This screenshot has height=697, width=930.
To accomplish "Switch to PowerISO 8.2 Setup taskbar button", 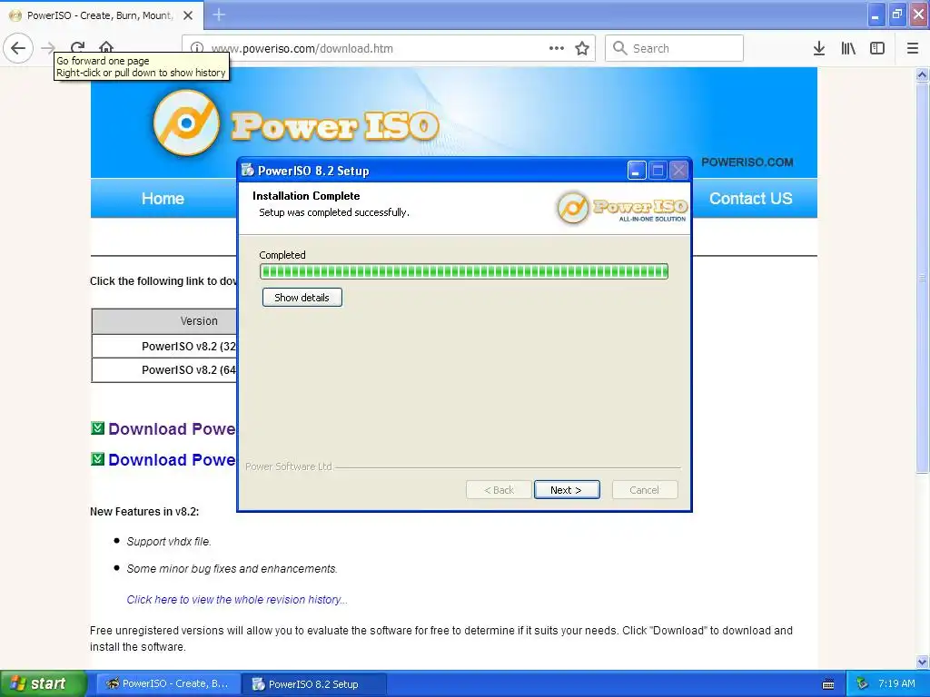I will [x=314, y=684].
